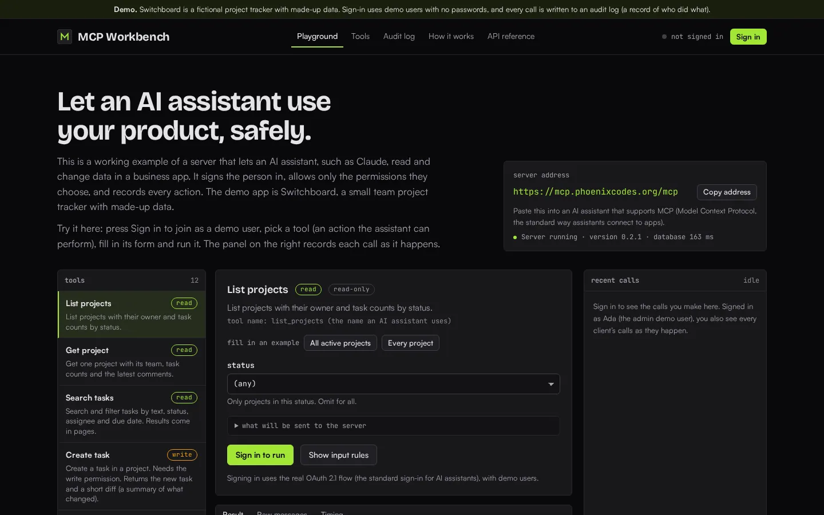
Task: Click the idle status in recent calls
Action: pos(751,280)
